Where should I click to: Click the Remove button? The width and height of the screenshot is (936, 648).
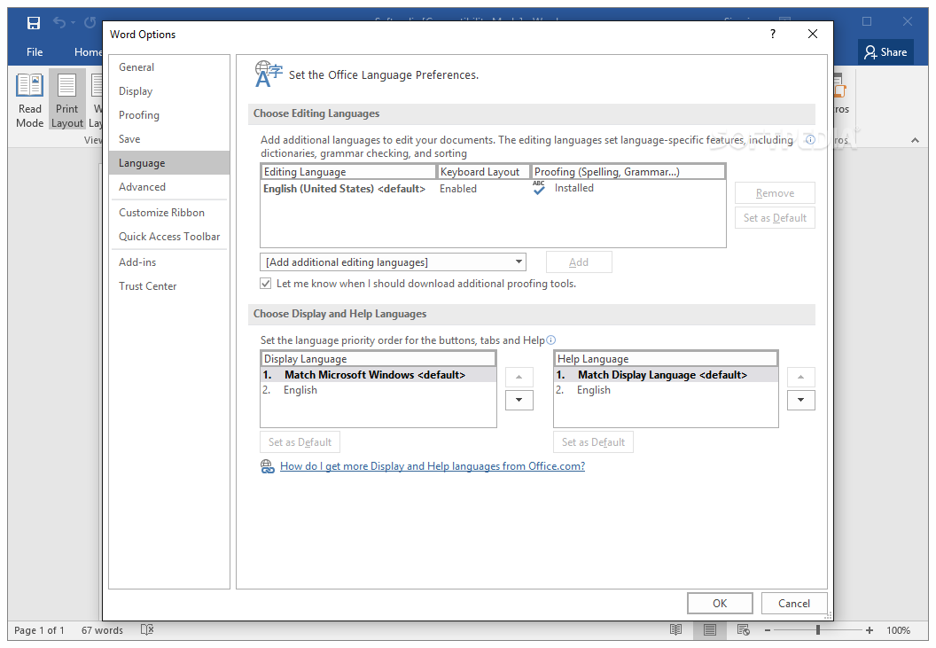775,193
